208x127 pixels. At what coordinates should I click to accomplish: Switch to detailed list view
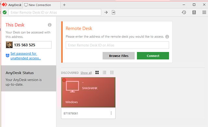point(112,72)
